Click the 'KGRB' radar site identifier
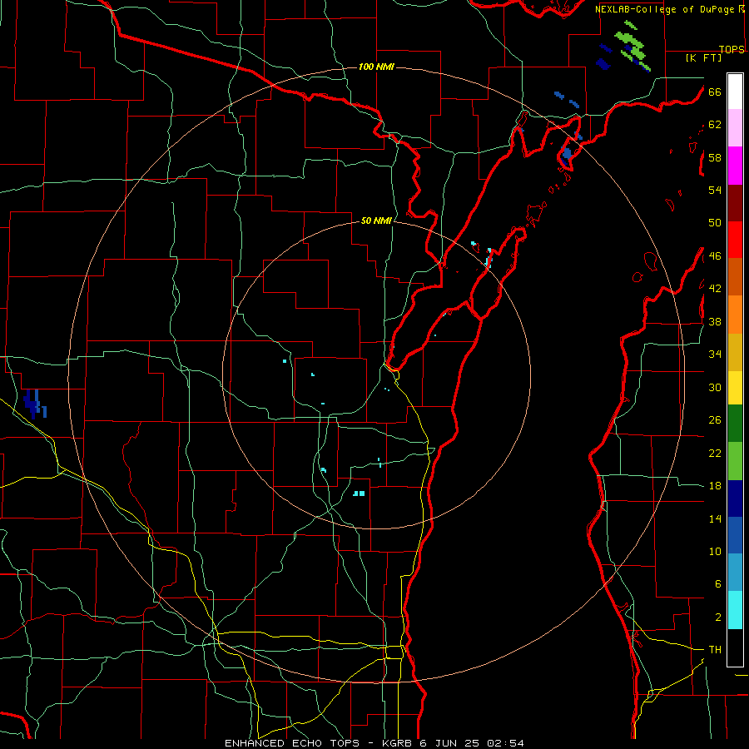The width and height of the screenshot is (749, 749). pyautogui.click(x=399, y=743)
